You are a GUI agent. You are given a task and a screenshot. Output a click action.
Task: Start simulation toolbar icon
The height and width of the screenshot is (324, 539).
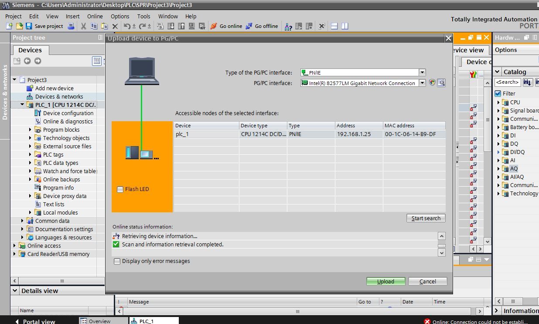coord(191,26)
